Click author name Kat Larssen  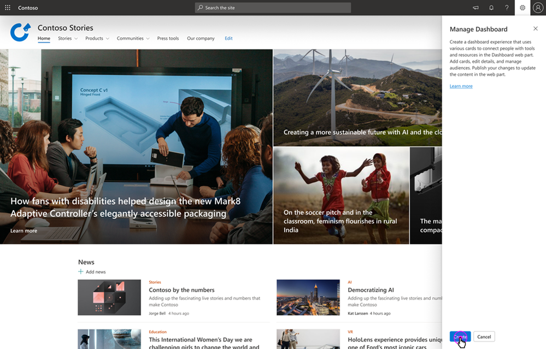point(358,313)
